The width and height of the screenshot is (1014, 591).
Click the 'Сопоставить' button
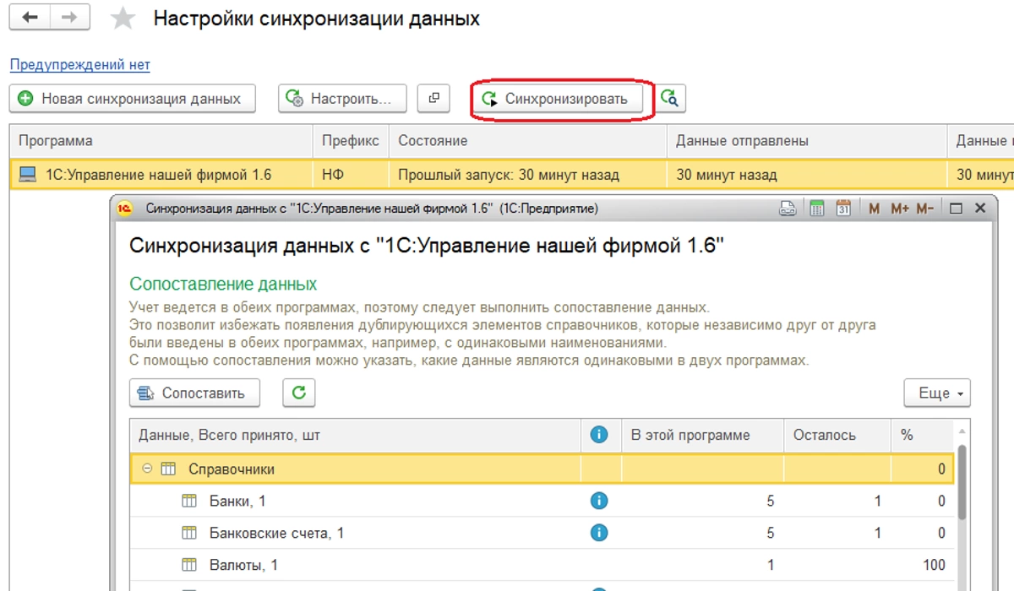pyautogui.click(x=194, y=393)
